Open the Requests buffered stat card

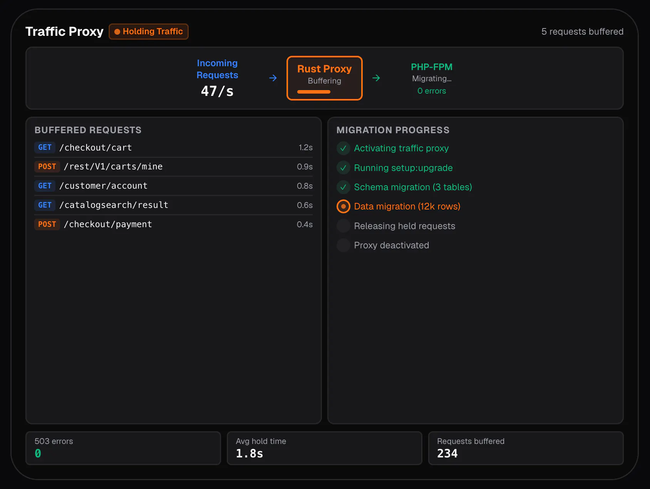[x=526, y=448]
